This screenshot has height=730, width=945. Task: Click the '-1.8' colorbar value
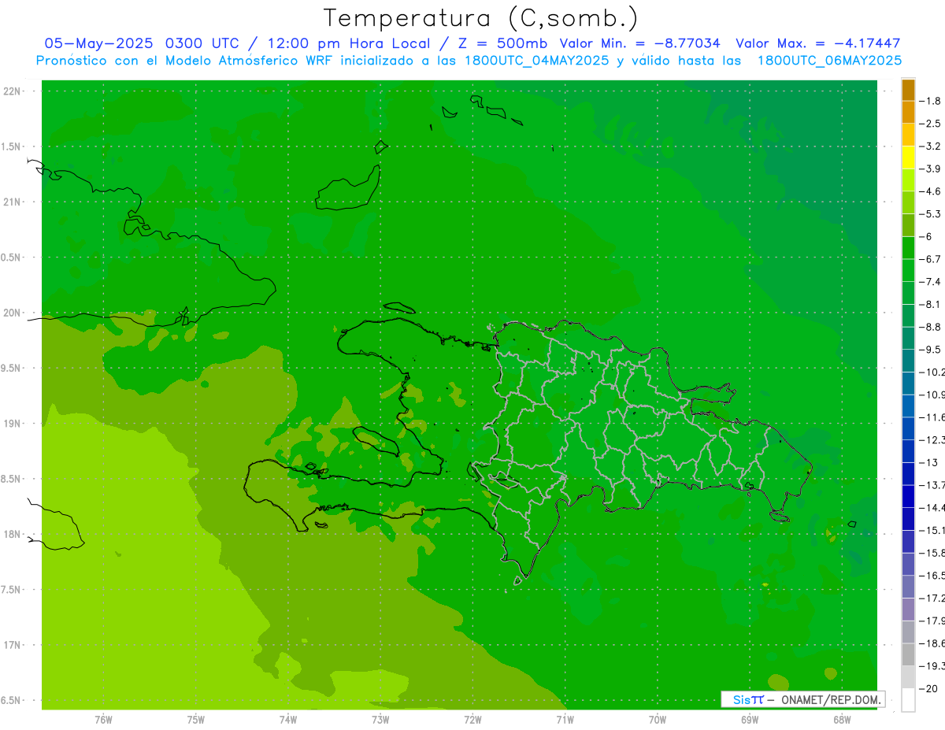coord(931,101)
